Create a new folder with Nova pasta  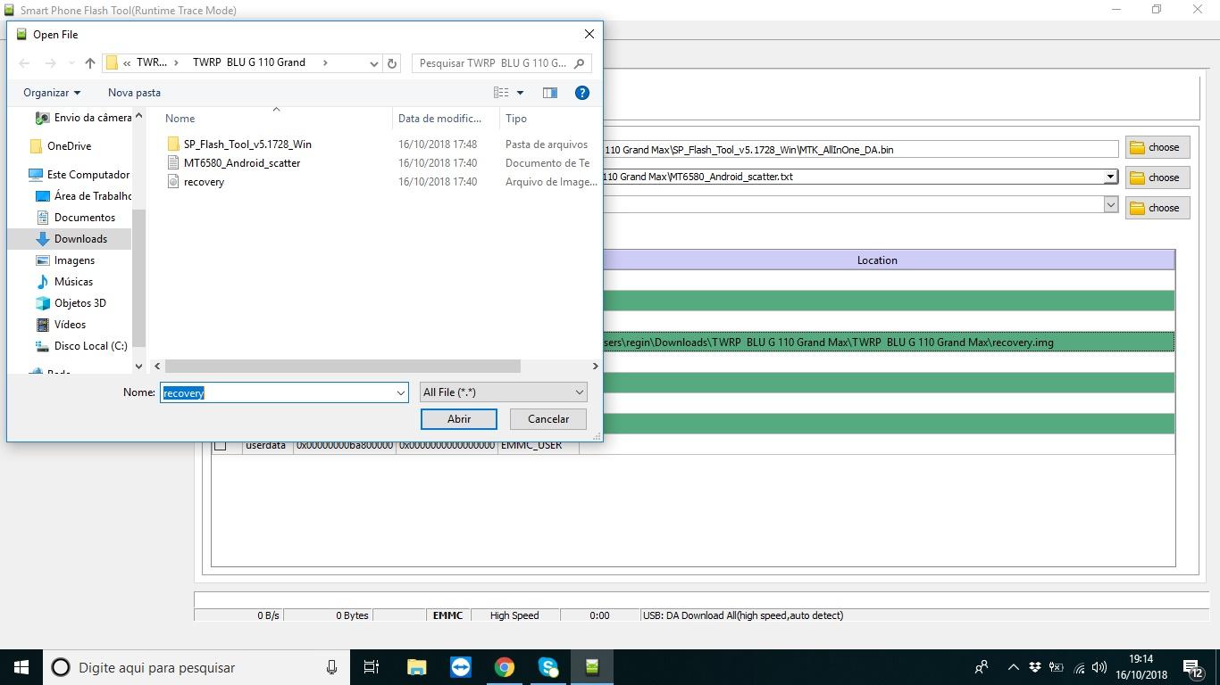(x=134, y=92)
